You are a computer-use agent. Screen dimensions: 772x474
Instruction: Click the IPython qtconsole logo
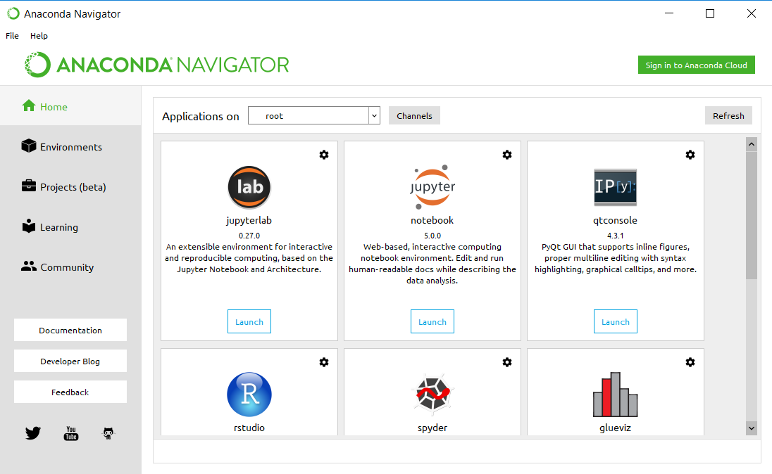coord(616,187)
